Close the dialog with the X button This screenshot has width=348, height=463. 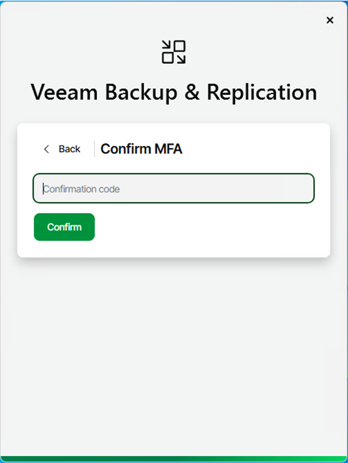click(330, 20)
